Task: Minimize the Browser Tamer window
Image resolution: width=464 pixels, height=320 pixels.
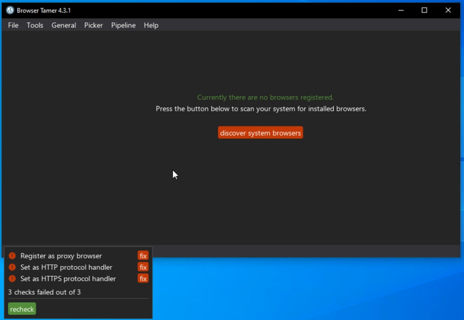Action: pos(401,11)
